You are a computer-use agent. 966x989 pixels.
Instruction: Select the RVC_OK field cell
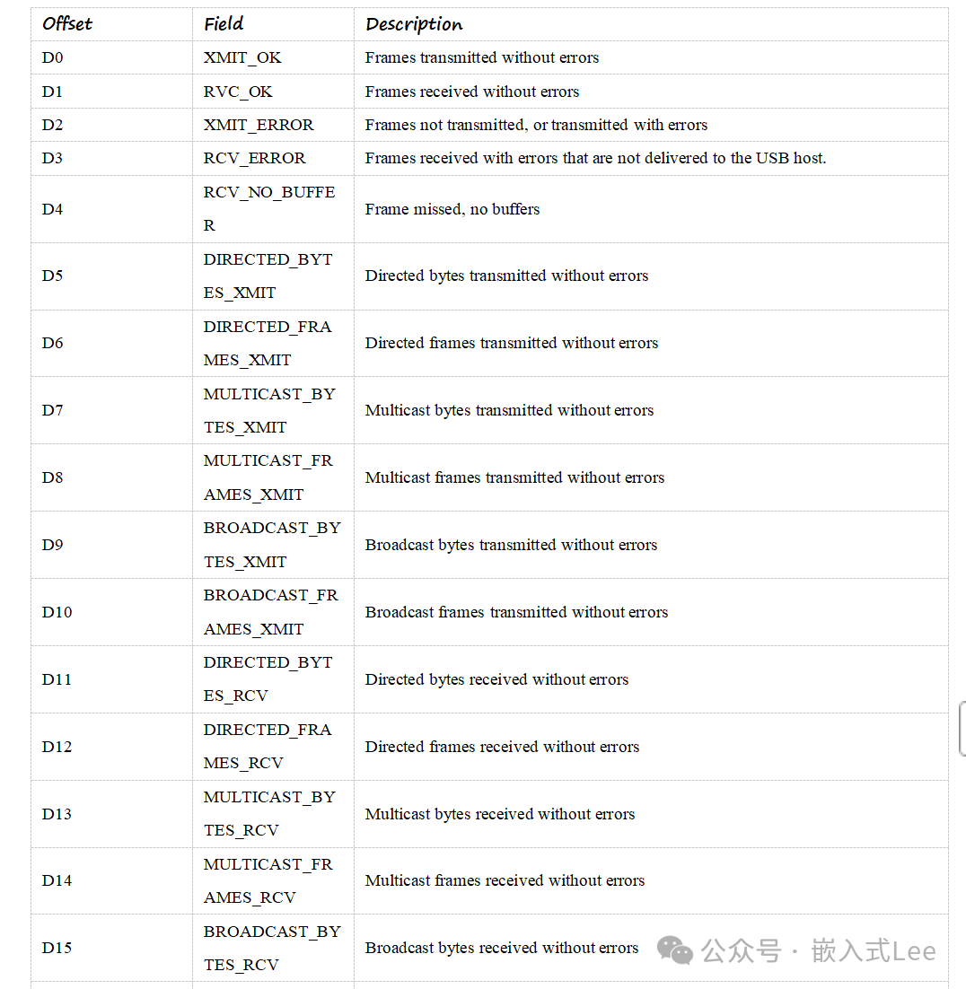pos(238,92)
